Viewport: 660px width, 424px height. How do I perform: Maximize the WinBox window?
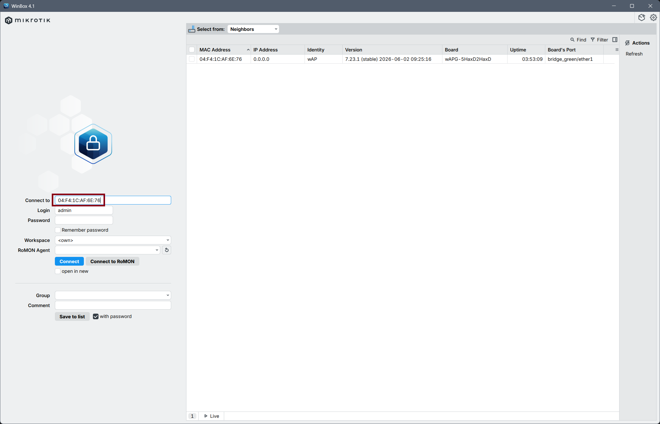632,6
